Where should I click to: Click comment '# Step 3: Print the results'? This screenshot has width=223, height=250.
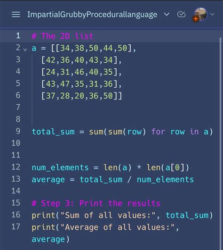click(x=96, y=203)
